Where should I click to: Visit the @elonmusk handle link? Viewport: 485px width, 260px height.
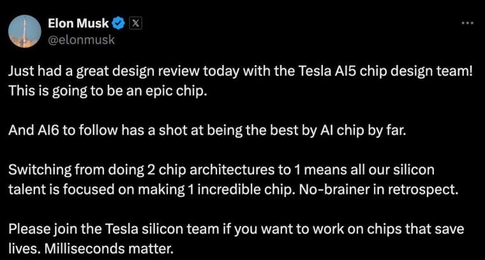click(x=81, y=40)
